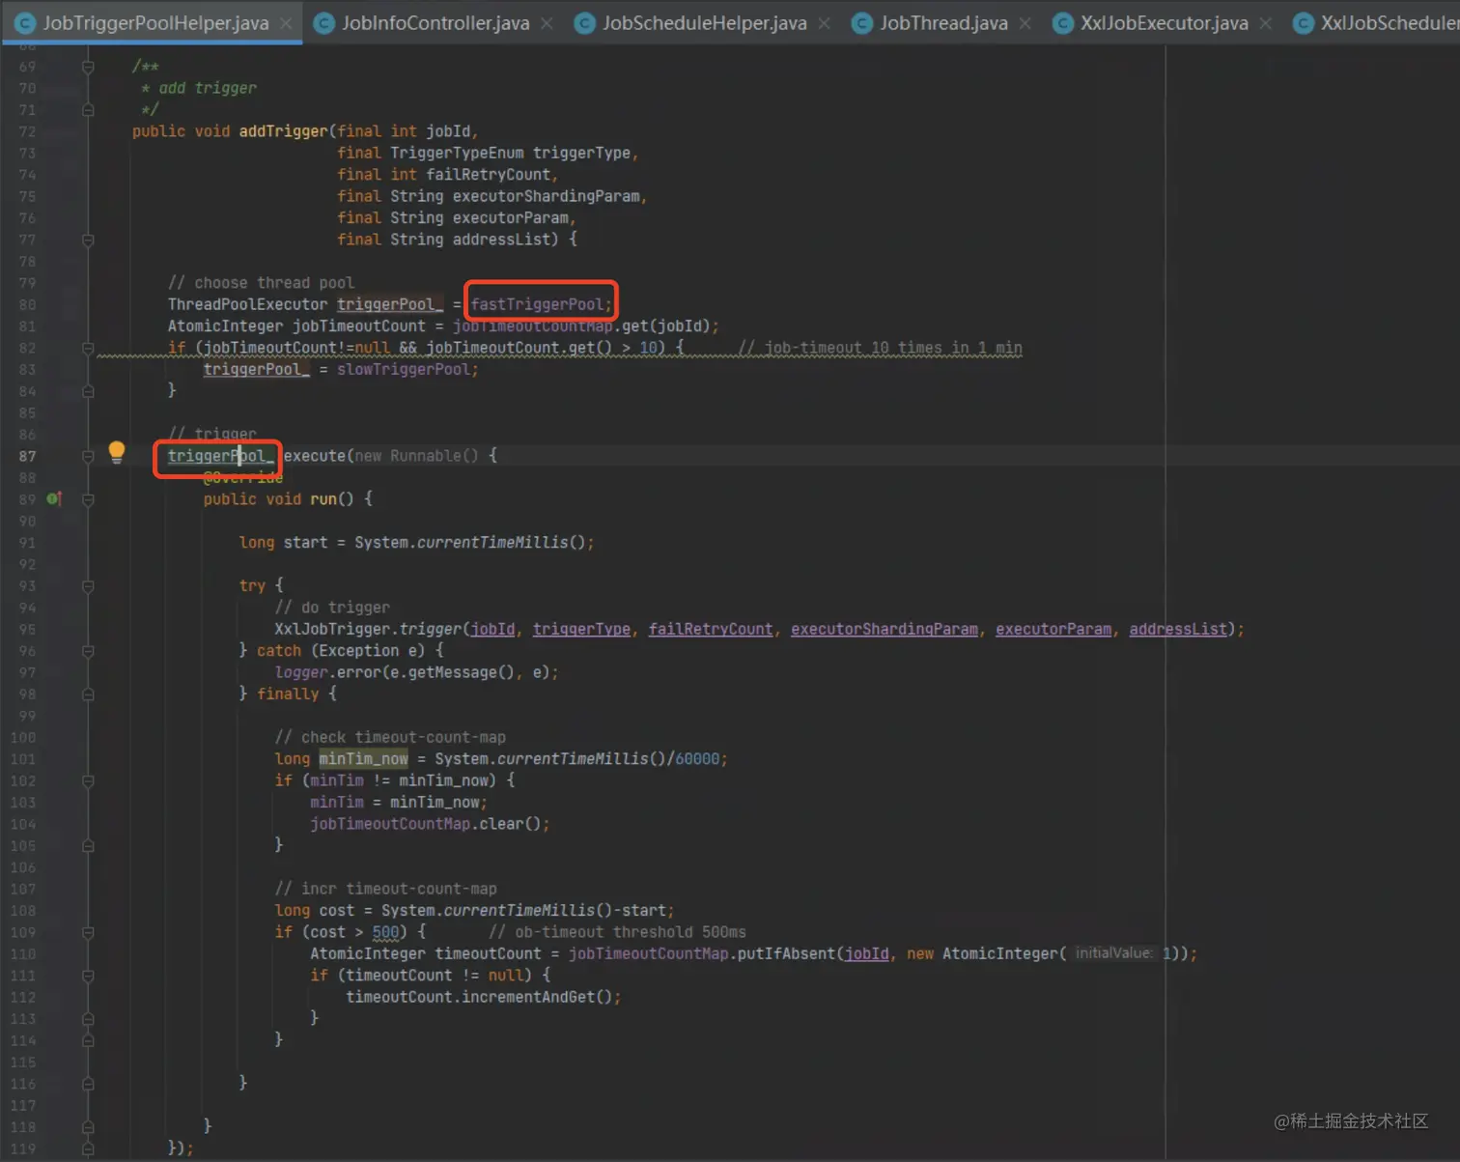1460x1162 pixels.
Task: Close the JobScheduleHelper.java tab
Action: [824, 23]
